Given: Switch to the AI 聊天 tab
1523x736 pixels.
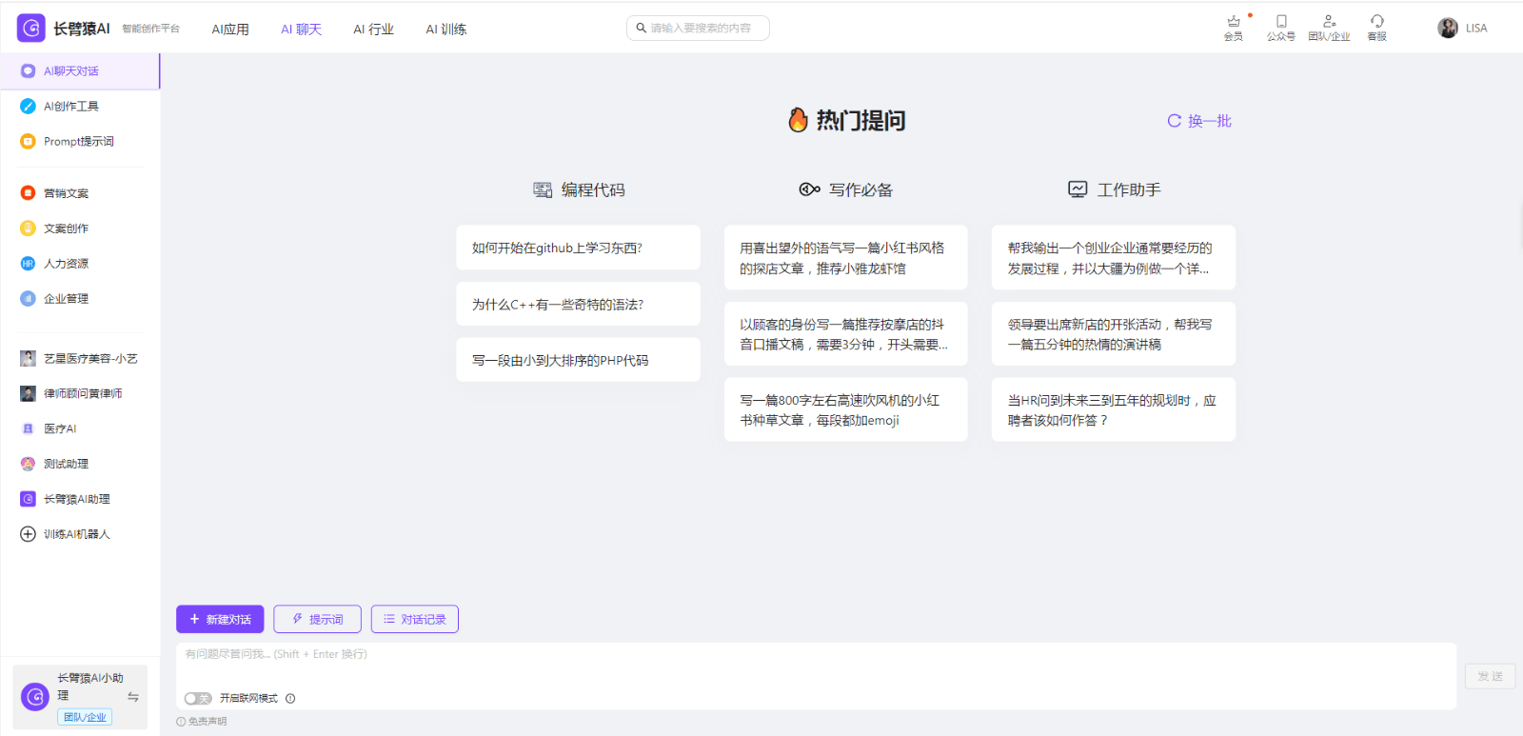Looking at the screenshot, I should coord(301,30).
